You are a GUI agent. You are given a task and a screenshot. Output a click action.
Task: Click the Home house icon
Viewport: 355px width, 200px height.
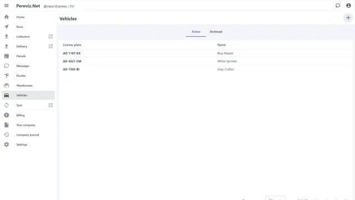[x=7, y=17]
